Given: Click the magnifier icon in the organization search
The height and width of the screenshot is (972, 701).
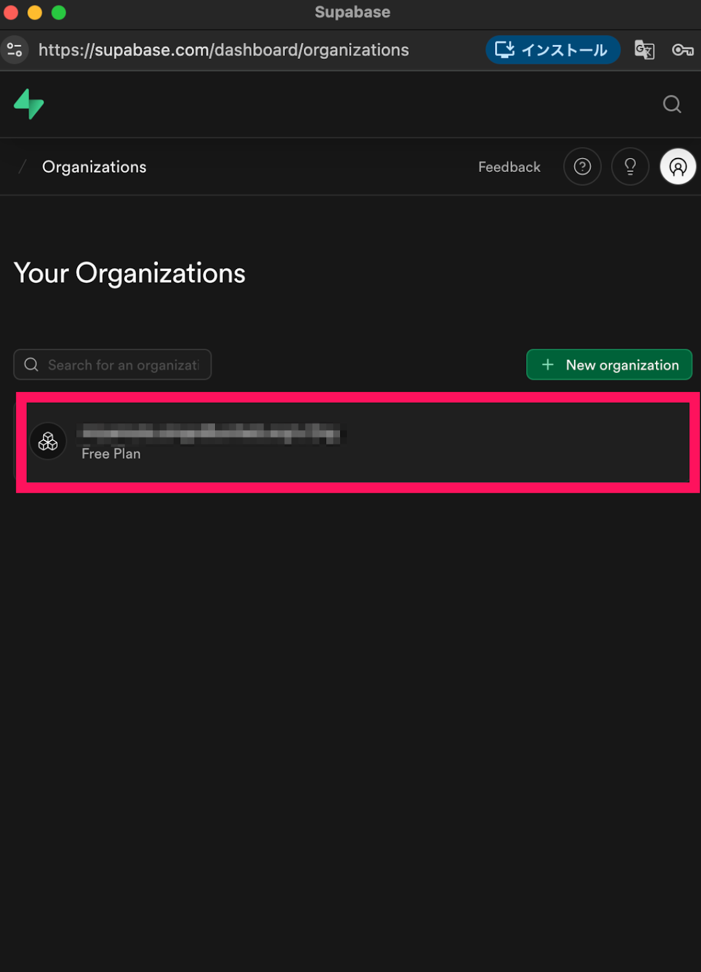Looking at the screenshot, I should tap(32, 364).
